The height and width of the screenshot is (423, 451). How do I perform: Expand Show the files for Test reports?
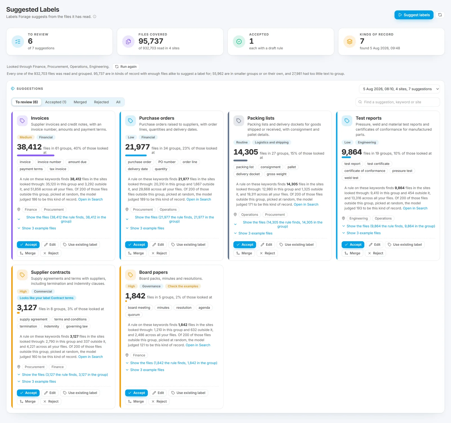[388, 226]
